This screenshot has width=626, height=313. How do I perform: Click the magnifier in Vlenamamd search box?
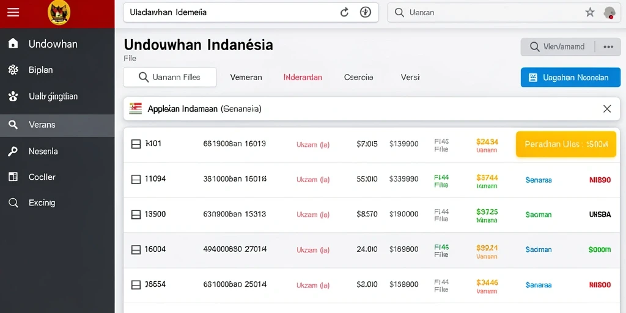[x=534, y=46]
